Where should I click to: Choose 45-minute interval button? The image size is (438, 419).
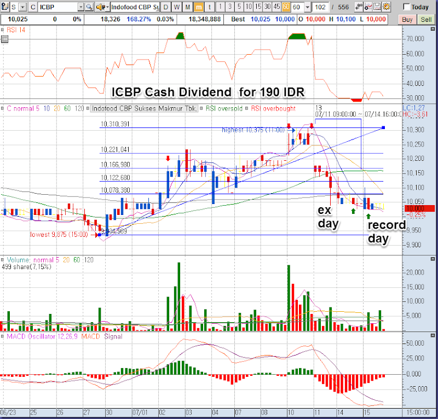point(277,7)
